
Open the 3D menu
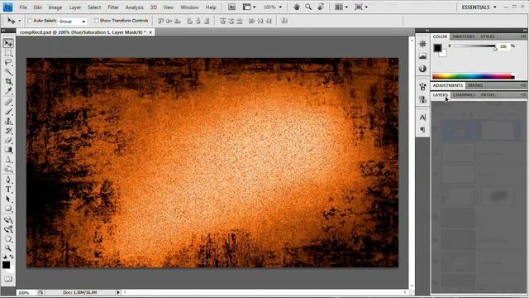pos(153,7)
